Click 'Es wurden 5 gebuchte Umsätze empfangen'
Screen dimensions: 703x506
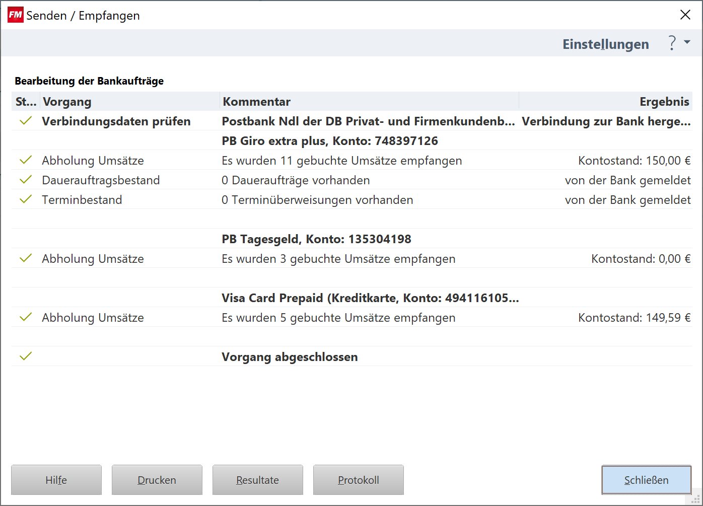coord(338,318)
